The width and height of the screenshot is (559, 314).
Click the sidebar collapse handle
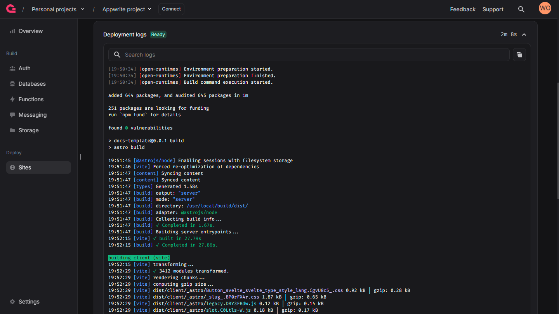[80, 157]
